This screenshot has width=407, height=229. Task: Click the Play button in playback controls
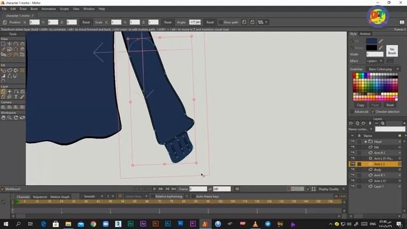[x=155, y=189]
